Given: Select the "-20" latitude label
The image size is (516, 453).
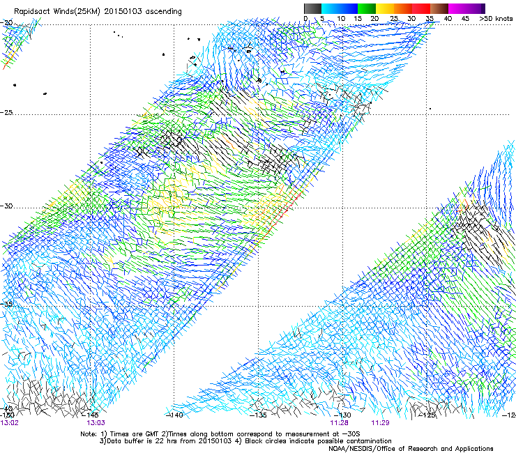Looking at the screenshot, I should click(x=6, y=22).
